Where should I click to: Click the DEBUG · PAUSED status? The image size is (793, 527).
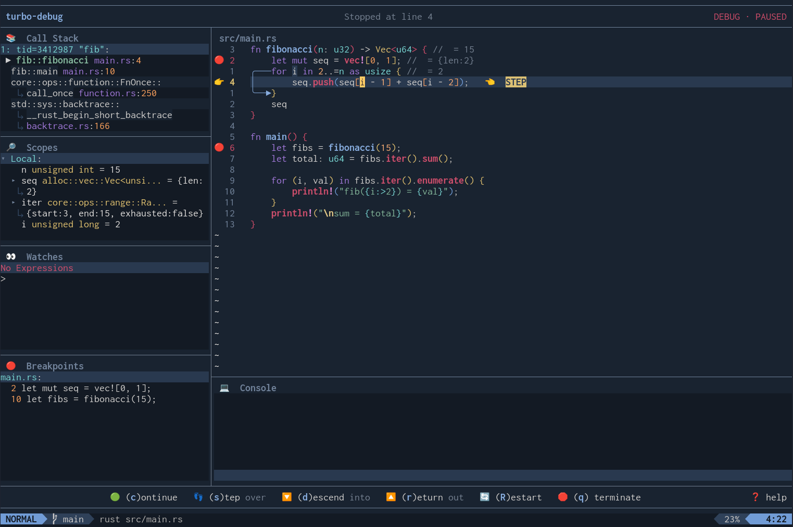pyautogui.click(x=750, y=17)
